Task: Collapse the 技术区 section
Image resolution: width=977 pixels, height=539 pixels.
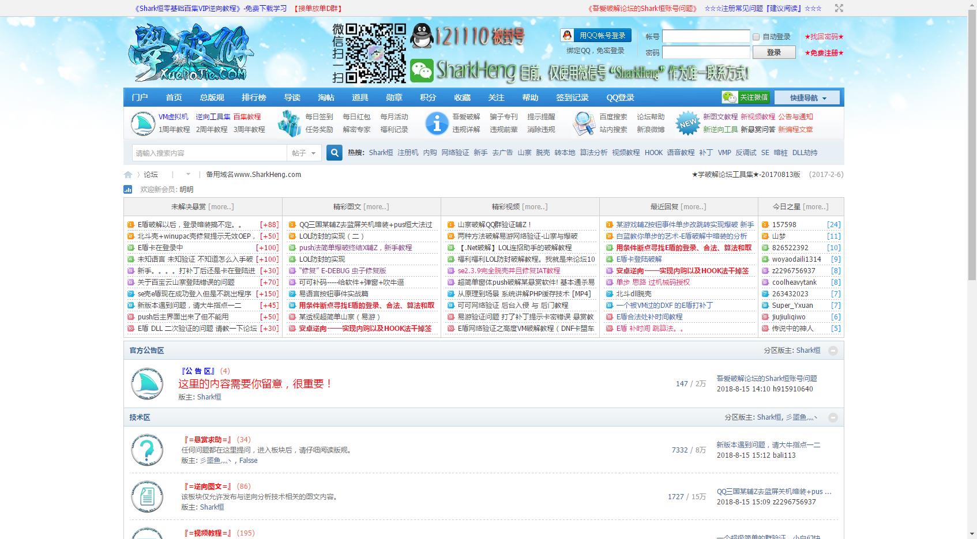Action: tap(833, 417)
